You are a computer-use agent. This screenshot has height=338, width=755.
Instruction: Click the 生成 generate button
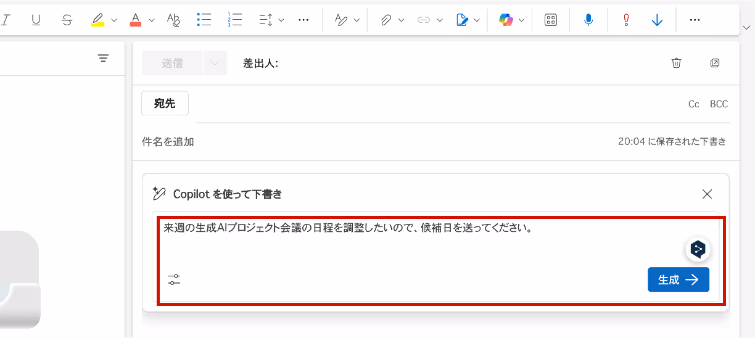click(x=679, y=279)
